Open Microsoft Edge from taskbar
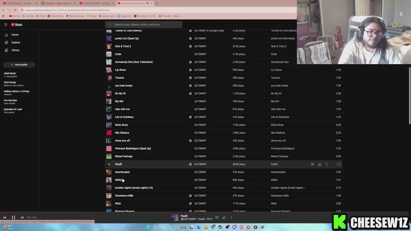The width and height of the screenshot is (411, 231). coord(199,227)
